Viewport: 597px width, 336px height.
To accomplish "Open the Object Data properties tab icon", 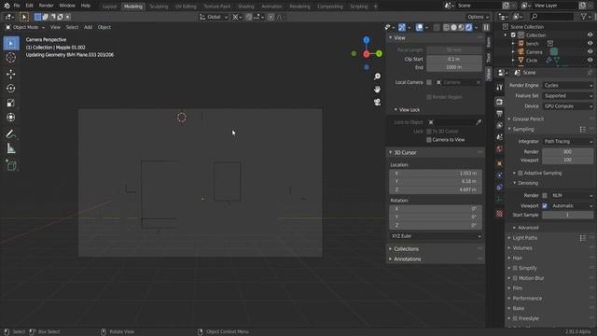I will pos(500,199).
